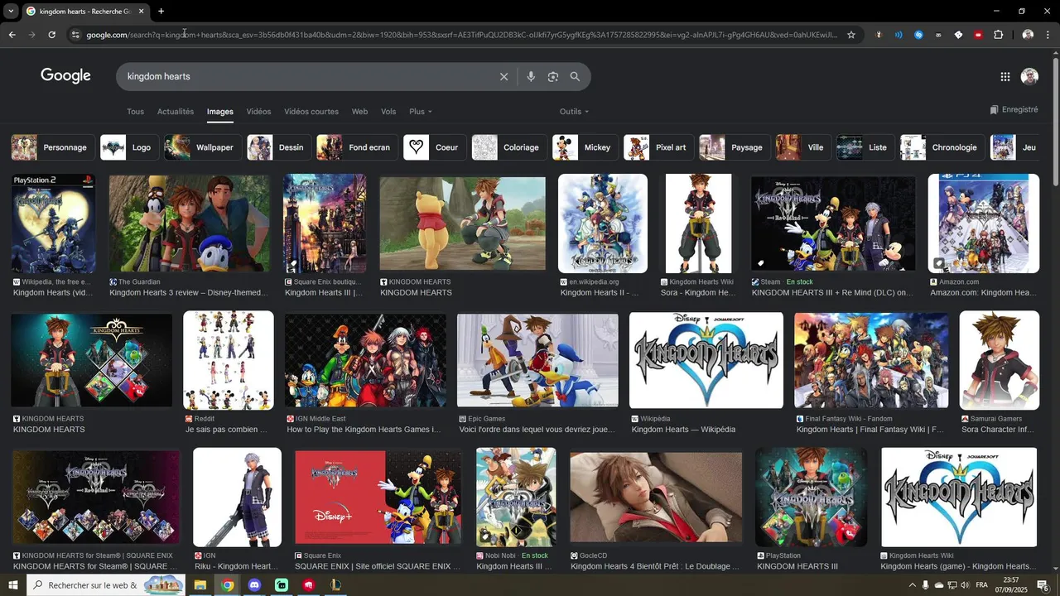This screenshot has width=1060, height=596.
Task: Open the IGN Riku character image
Action: (x=238, y=497)
